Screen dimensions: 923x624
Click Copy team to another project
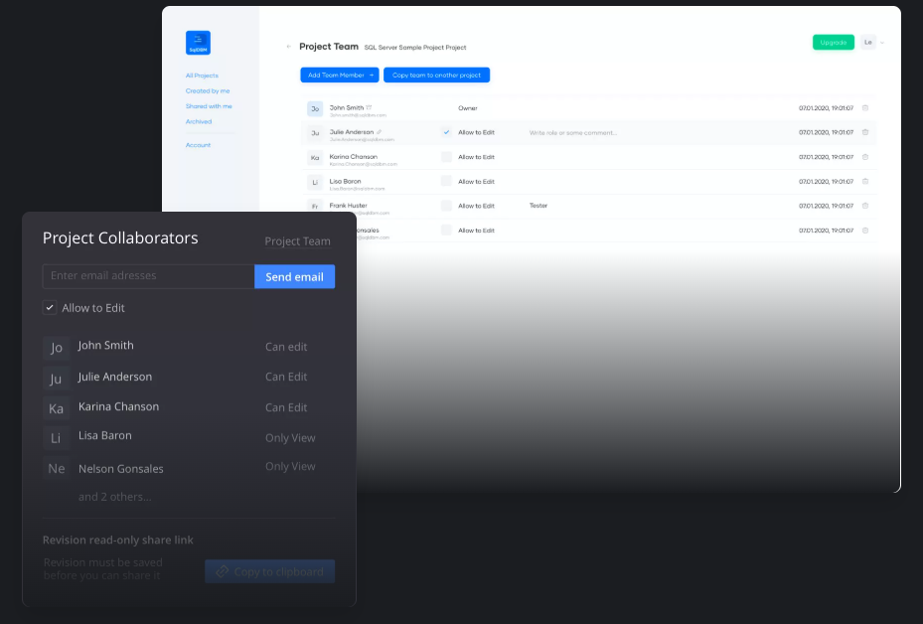[436, 75]
